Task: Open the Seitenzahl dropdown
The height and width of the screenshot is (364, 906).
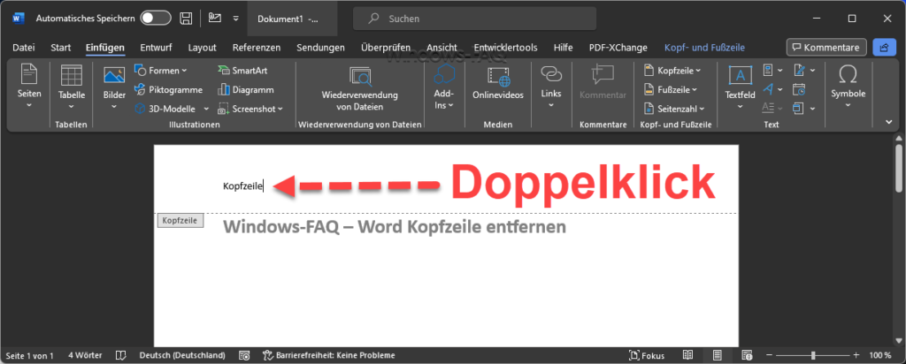Action: [674, 108]
